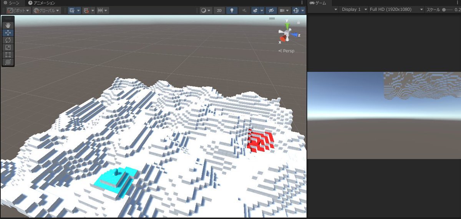Open the ピボット pivot mode dropdown
461x219 pixels.
(x=18, y=10)
